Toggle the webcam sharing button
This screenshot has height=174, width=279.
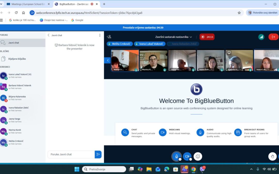[187, 156]
